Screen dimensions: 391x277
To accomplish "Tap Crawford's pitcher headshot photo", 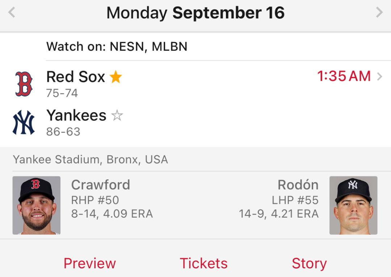I will click(37, 205).
